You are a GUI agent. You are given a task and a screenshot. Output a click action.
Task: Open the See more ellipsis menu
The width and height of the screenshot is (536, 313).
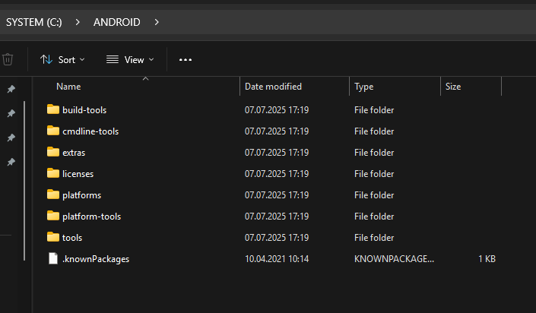(186, 59)
